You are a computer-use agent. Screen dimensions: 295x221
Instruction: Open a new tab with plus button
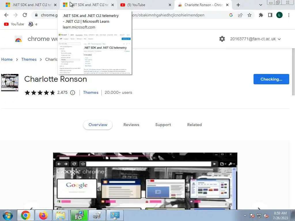[238, 5]
